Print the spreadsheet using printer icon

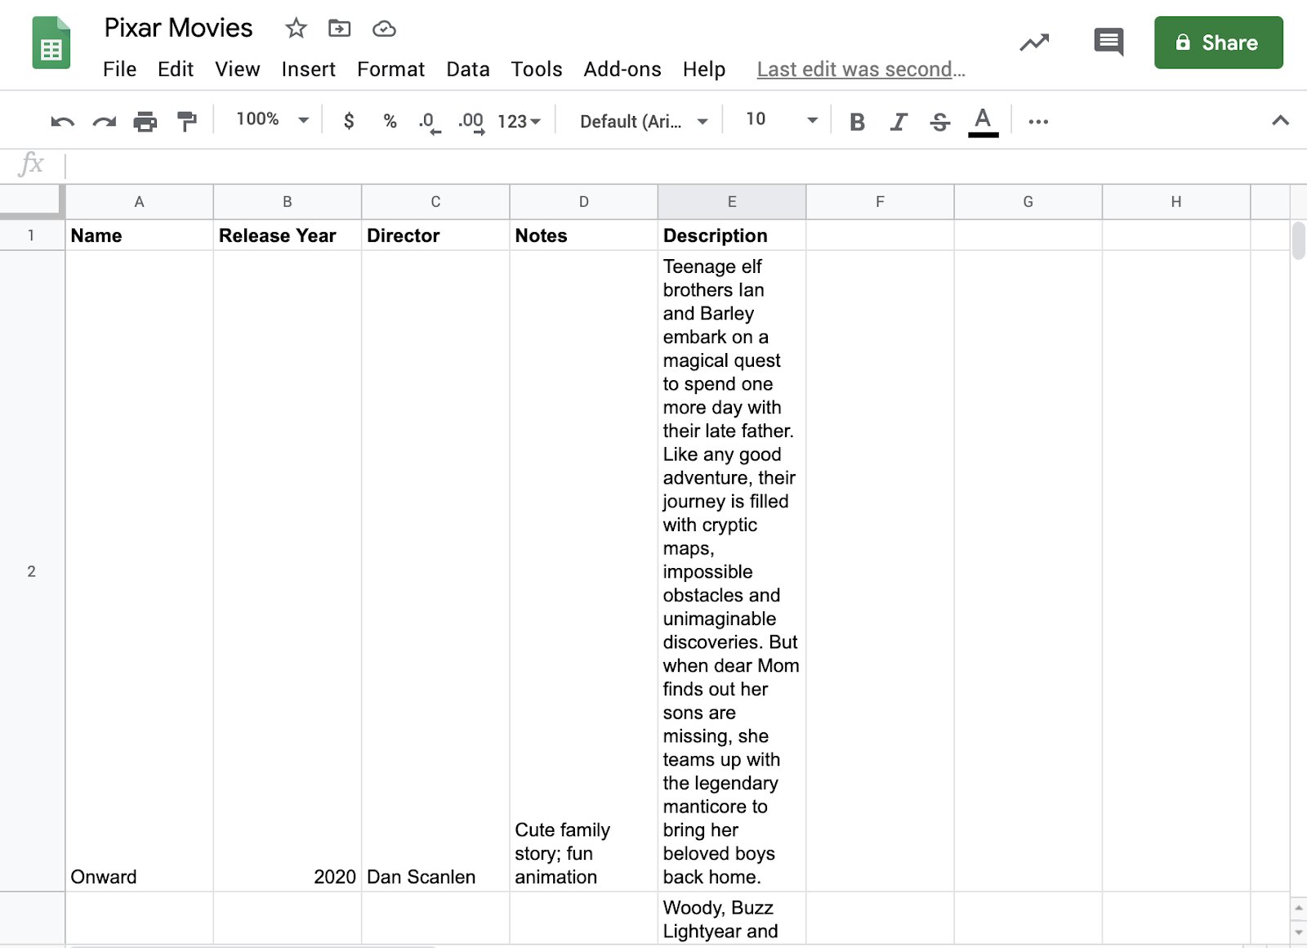pos(145,122)
